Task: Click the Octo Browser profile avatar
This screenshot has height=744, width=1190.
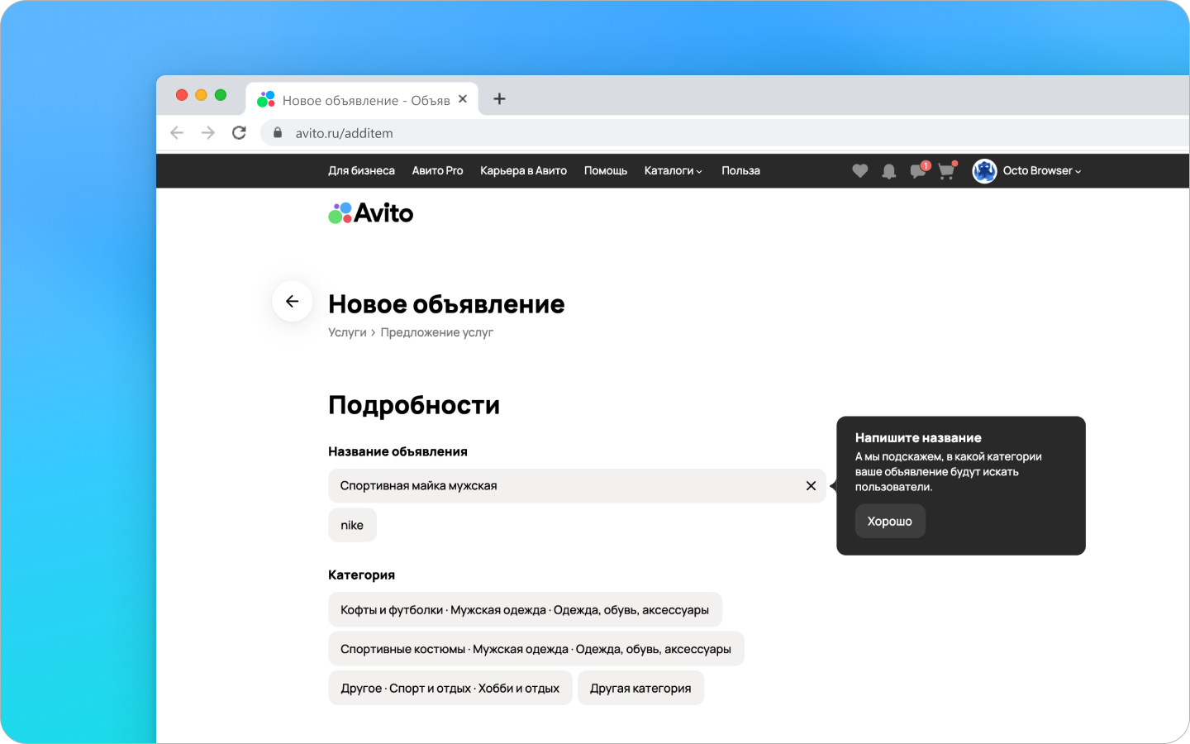Action: tap(984, 171)
